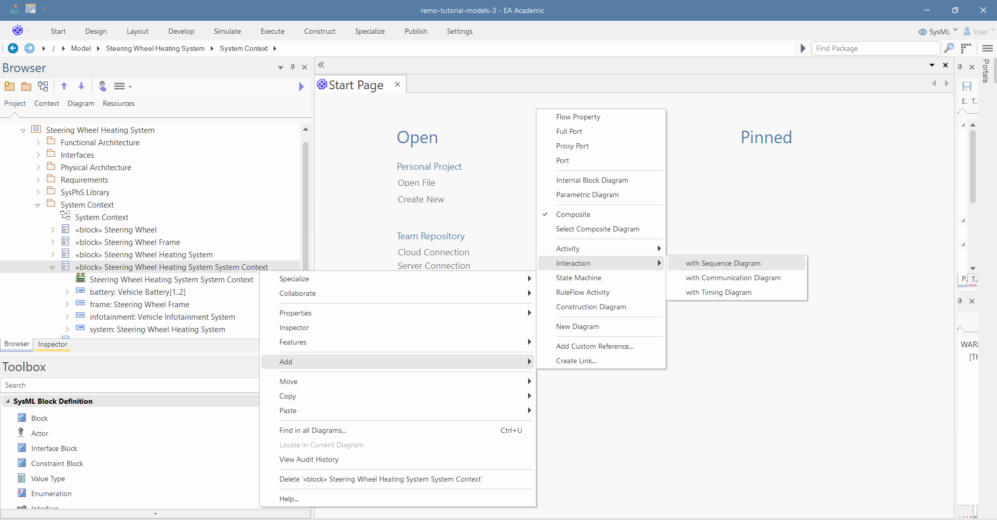Click in the Find Package search field
997x520 pixels.
coord(875,48)
